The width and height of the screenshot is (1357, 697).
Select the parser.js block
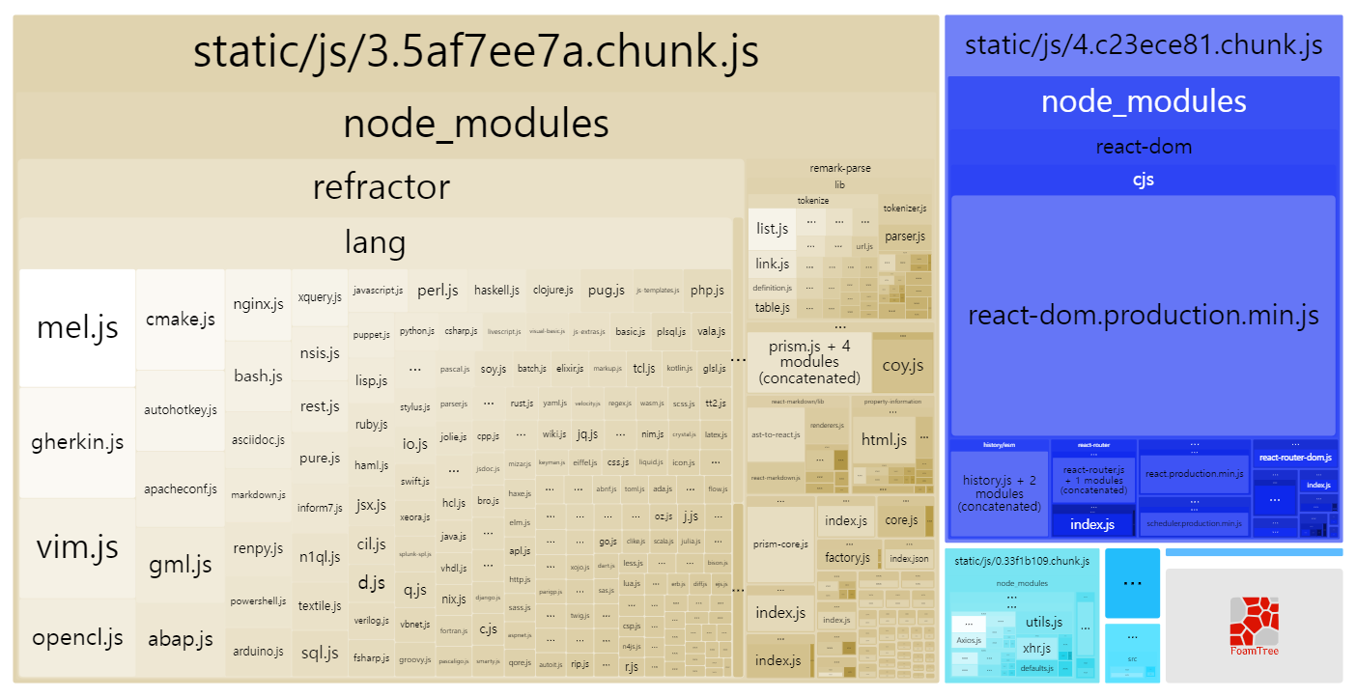click(906, 236)
